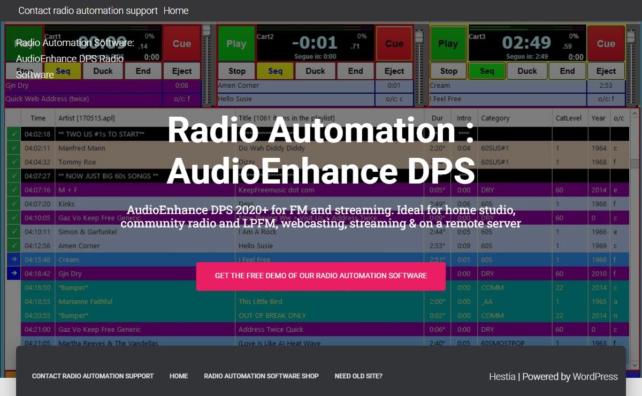Screen dimensions: 642x396
Task: Toggle Duck on Cart1
Action: [x=103, y=71]
